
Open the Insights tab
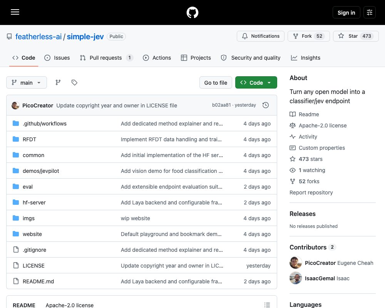point(306,58)
